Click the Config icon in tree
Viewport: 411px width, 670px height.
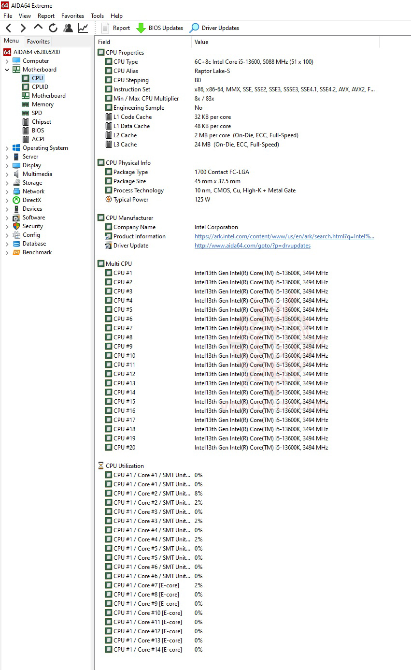[16, 235]
